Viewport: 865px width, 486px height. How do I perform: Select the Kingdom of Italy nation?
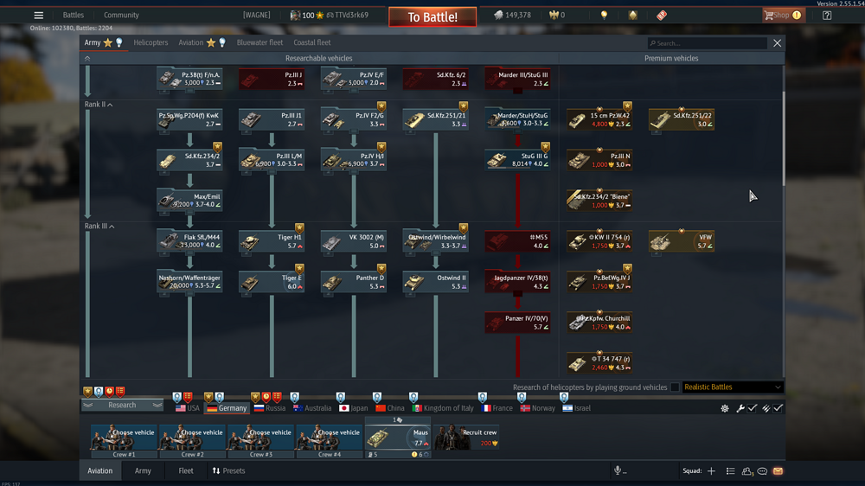coord(443,408)
